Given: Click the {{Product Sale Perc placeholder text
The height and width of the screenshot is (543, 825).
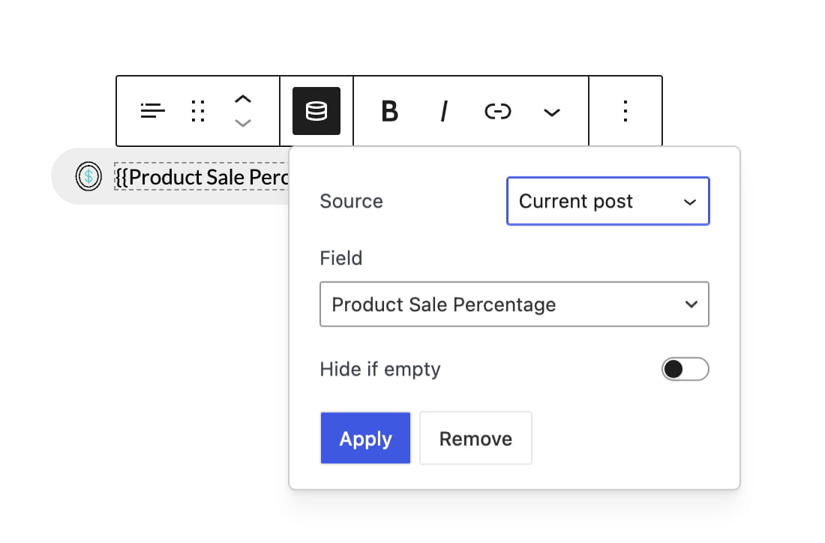Looking at the screenshot, I should pos(202,177).
